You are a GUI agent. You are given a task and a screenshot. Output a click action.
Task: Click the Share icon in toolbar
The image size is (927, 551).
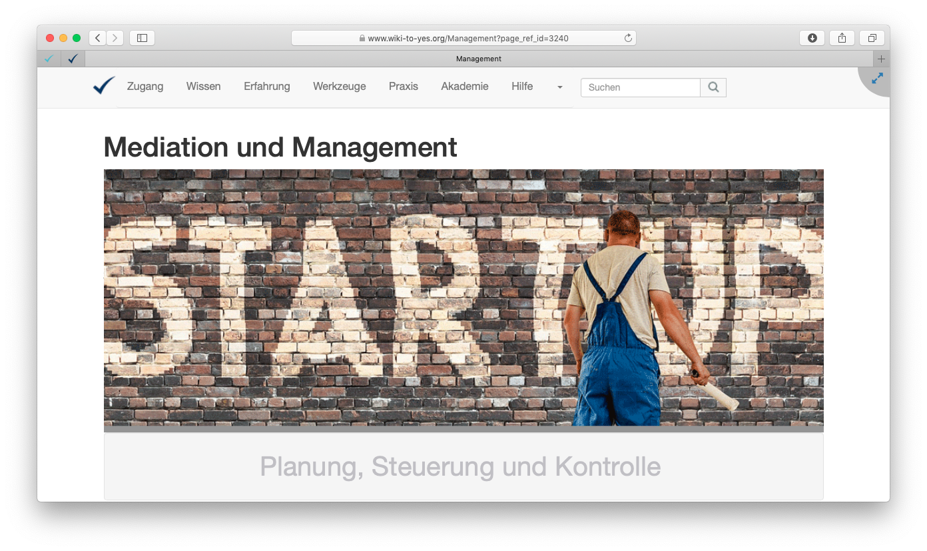pos(842,38)
